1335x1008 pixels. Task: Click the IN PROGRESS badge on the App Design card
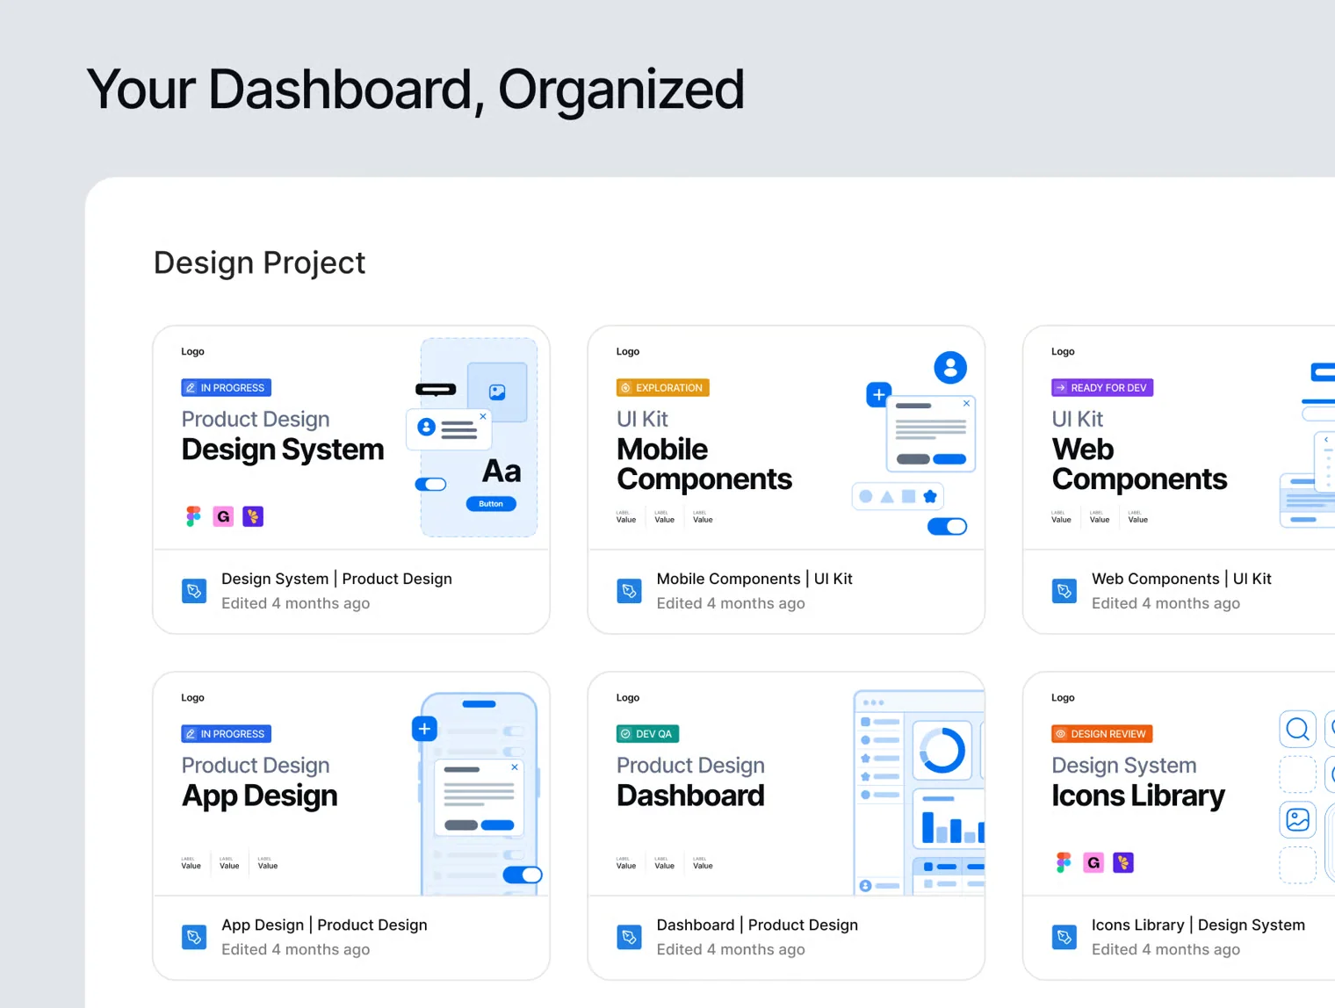click(x=227, y=733)
